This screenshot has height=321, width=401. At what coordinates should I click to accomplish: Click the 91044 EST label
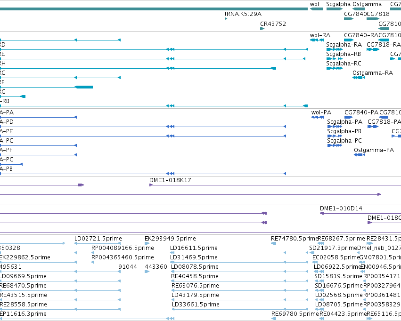tap(128, 267)
